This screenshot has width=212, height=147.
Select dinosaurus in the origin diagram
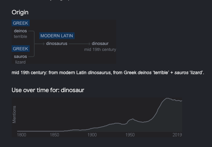pos(57,44)
